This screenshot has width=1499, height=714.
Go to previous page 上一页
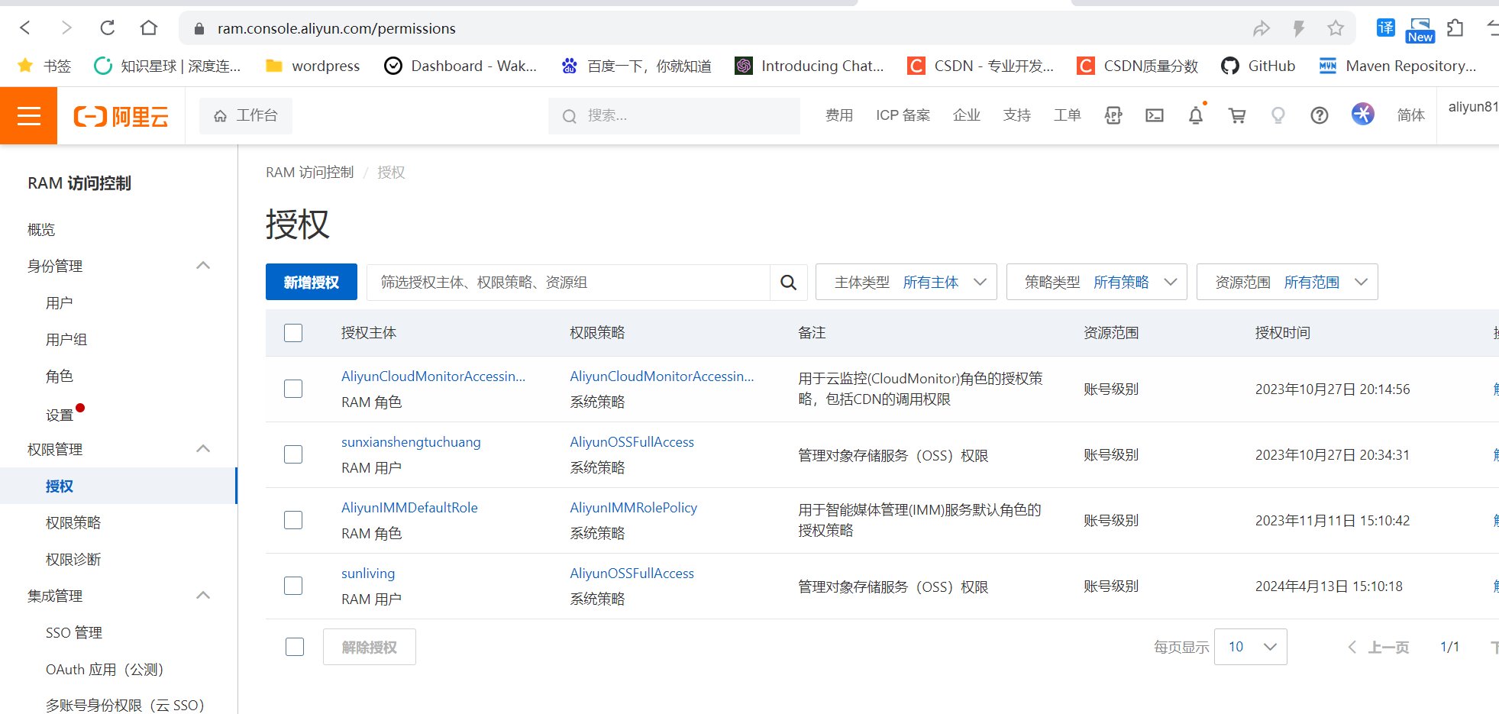(x=1379, y=647)
